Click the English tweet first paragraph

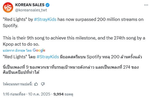[73, 22]
